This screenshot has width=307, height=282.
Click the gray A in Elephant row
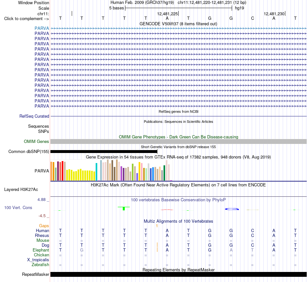click(x=231, y=250)
